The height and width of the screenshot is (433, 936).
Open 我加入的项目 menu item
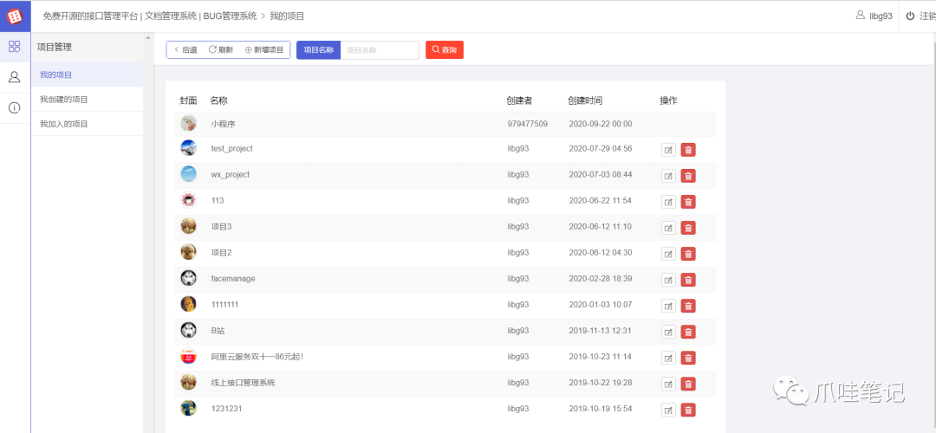[88, 124]
